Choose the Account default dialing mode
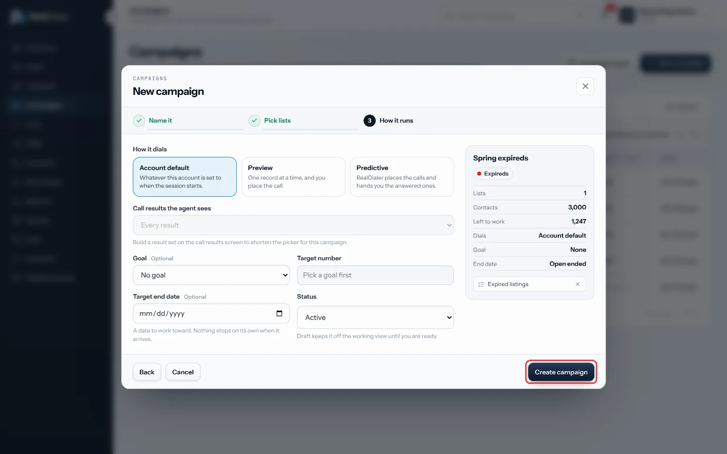This screenshot has height=454, width=727. point(185,177)
